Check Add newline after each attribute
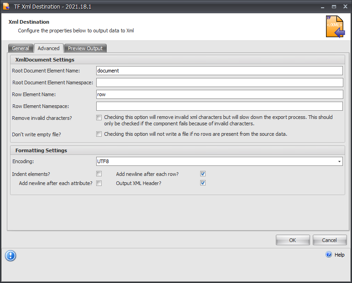The image size is (352, 283). click(99, 183)
